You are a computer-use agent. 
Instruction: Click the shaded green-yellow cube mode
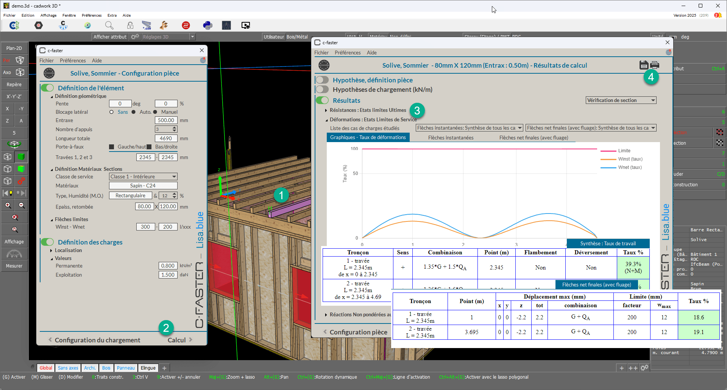point(21,169)
